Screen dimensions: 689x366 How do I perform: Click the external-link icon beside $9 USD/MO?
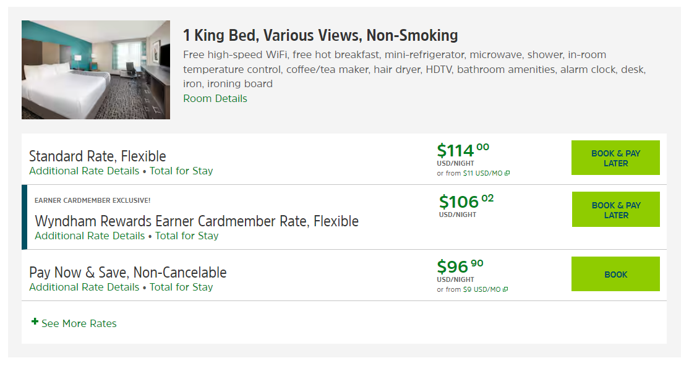click(505, 290)
